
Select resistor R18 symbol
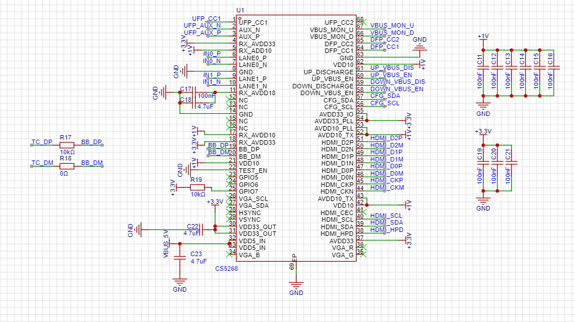point(67,166)
